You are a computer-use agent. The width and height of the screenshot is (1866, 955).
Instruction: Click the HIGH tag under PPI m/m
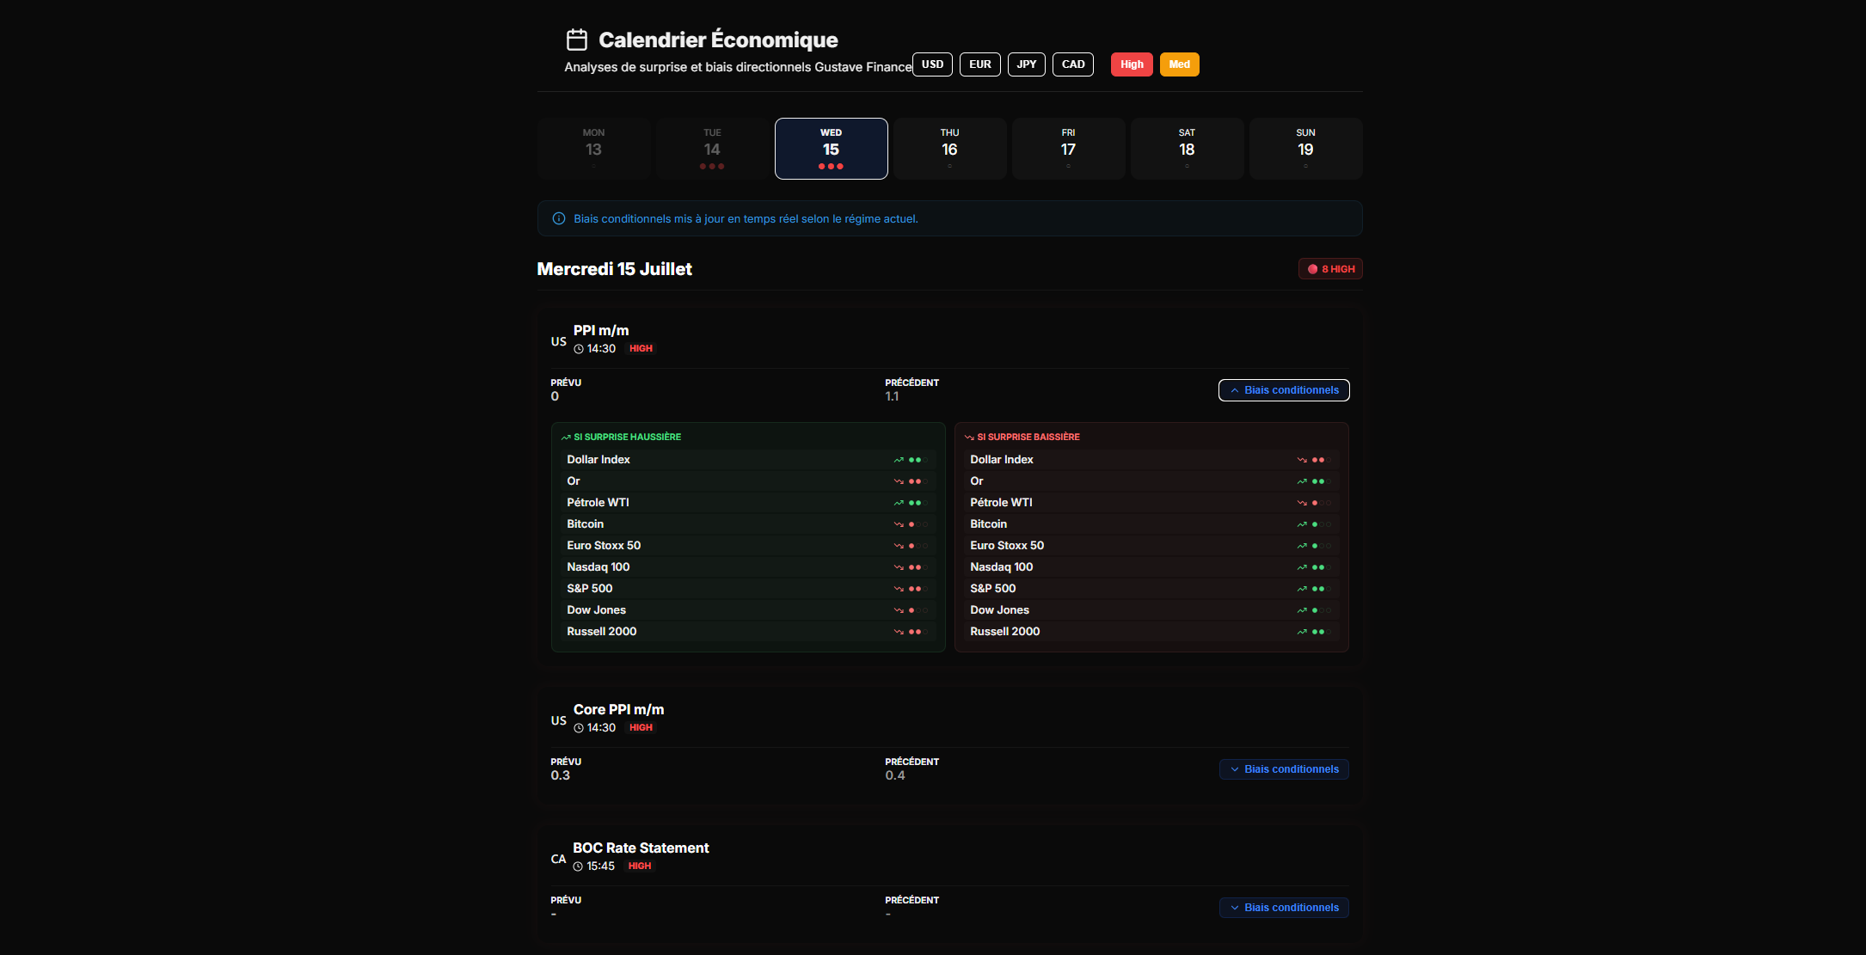tap(641, 349)
